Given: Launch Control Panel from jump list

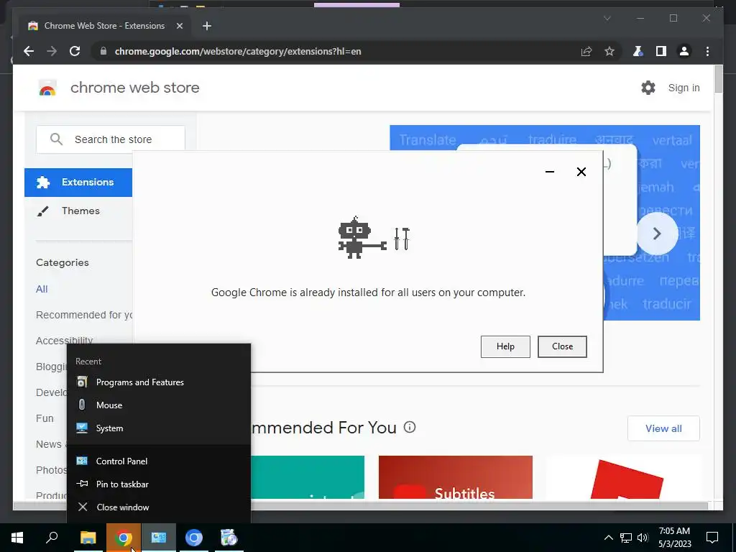Looking at the screenshot, I should pyautogui.click(x=159, y=461).
